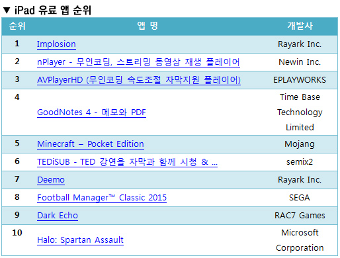340x258 pixels.
Task: Click rank number 7 cell
Action: click(17, 179)
